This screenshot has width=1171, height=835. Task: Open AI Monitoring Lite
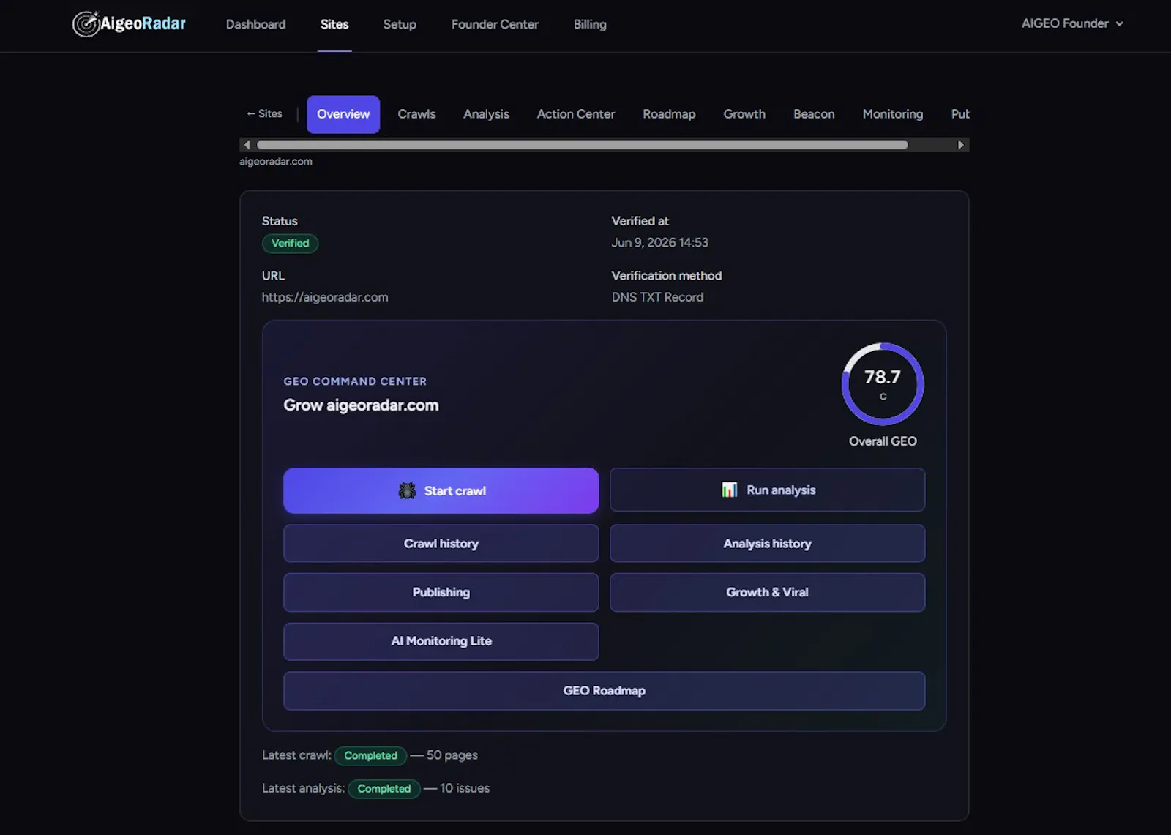[441, 641]
